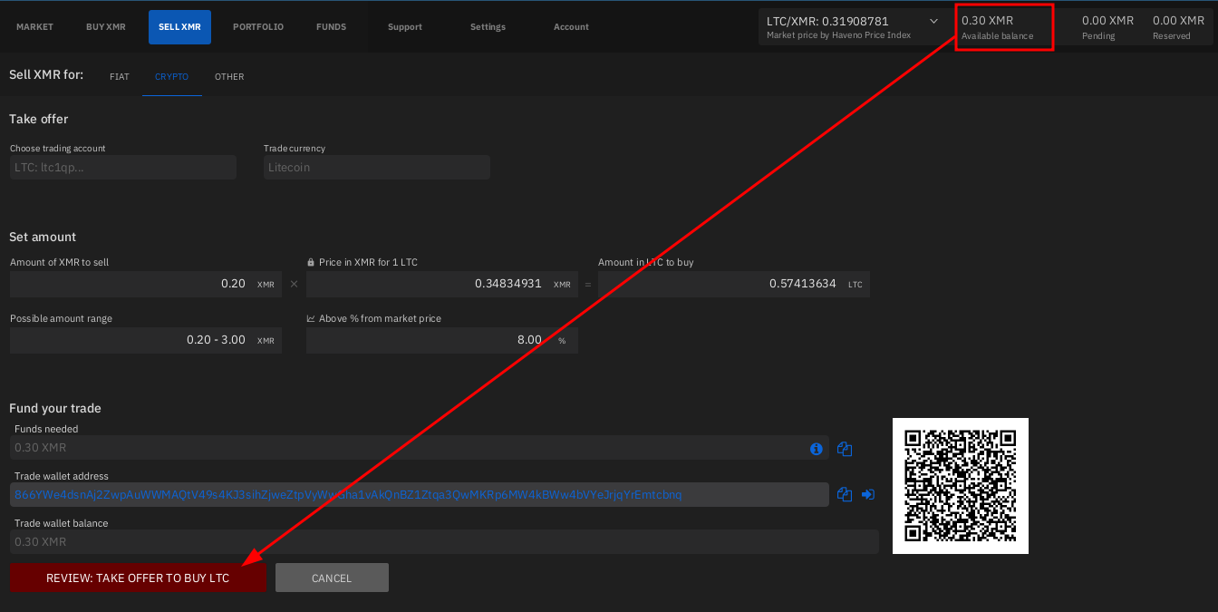Copy the Funds needed amount
This screenshot has width=1218, height=612.
(x=845, y=449)
